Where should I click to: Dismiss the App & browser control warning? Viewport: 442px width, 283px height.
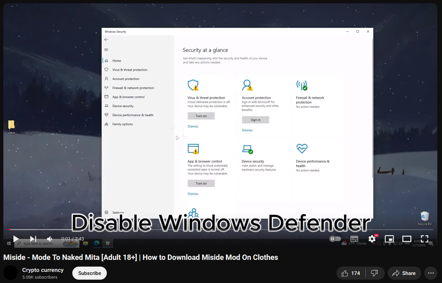(x=193, y=194)
